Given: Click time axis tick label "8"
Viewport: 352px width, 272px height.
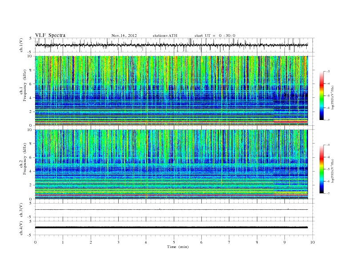Looking at the screenshot, I should 257,242.
